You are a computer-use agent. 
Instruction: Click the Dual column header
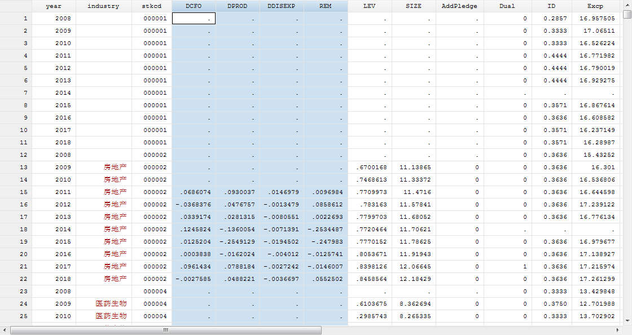pyautogui.click(x=507, y=6)
